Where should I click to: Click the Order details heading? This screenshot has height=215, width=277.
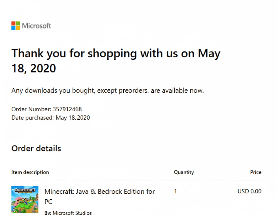(x=36, y=148)
